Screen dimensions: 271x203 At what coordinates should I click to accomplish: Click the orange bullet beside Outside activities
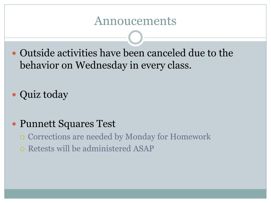tap(14, 53)
